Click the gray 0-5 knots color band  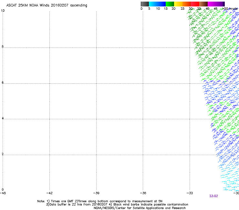click(x=145, y=4)
